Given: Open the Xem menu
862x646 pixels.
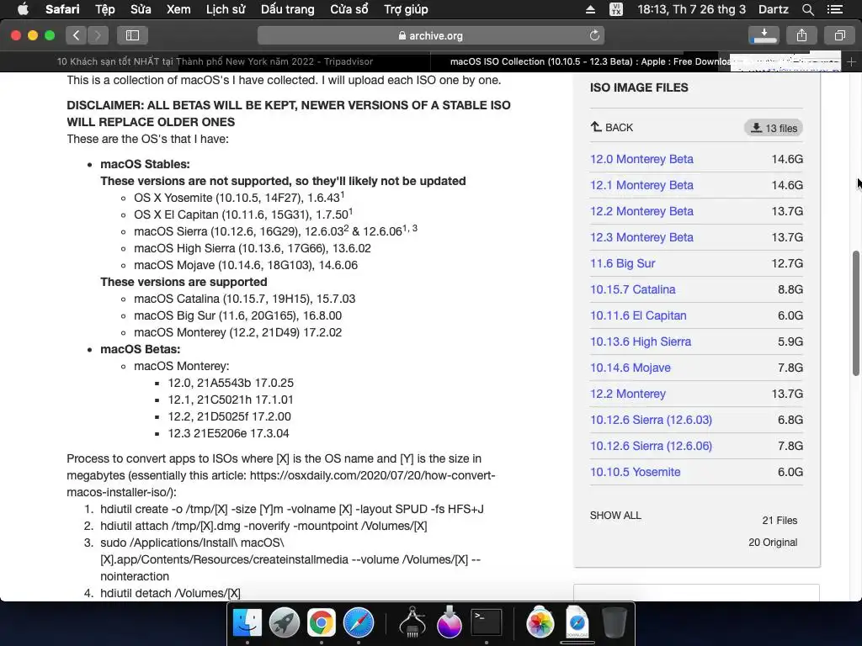Looking at the screenshot, I should point(178,9).
